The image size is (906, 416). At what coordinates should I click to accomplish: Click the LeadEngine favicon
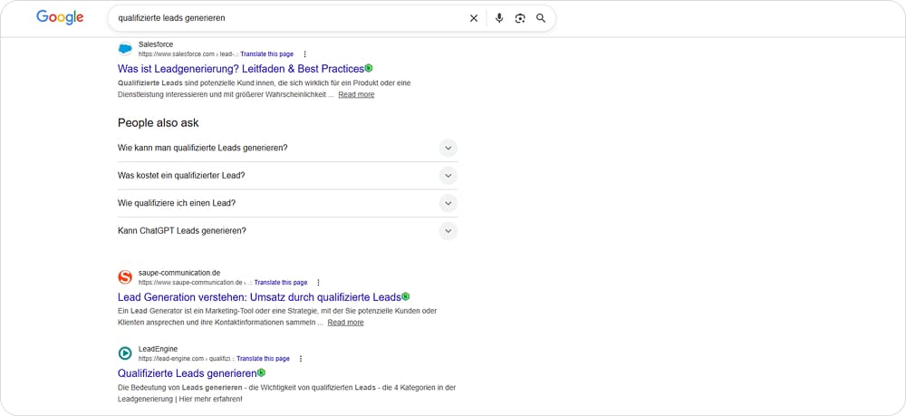click(125, 353)
